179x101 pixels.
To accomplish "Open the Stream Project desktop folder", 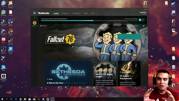I will 173,23.
